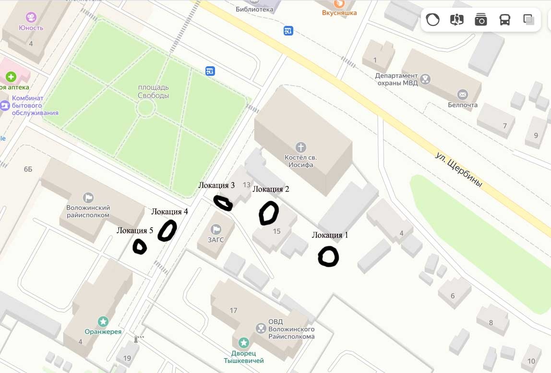Image resolution: width=551 pixels, height=373 pixels.
Task: Enable the photos layer camera icon
Action: [x=481, y=20]
